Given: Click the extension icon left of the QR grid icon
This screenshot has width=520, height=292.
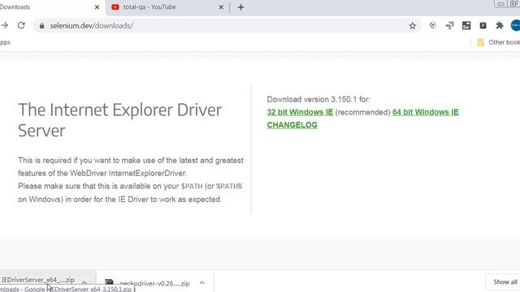Looking at the screenshot, I should coord(449,25).
